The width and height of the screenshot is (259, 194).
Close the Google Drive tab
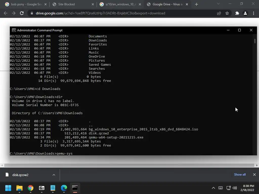187,4
